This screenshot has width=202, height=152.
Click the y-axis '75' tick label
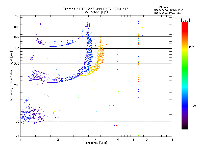[18, 136]
